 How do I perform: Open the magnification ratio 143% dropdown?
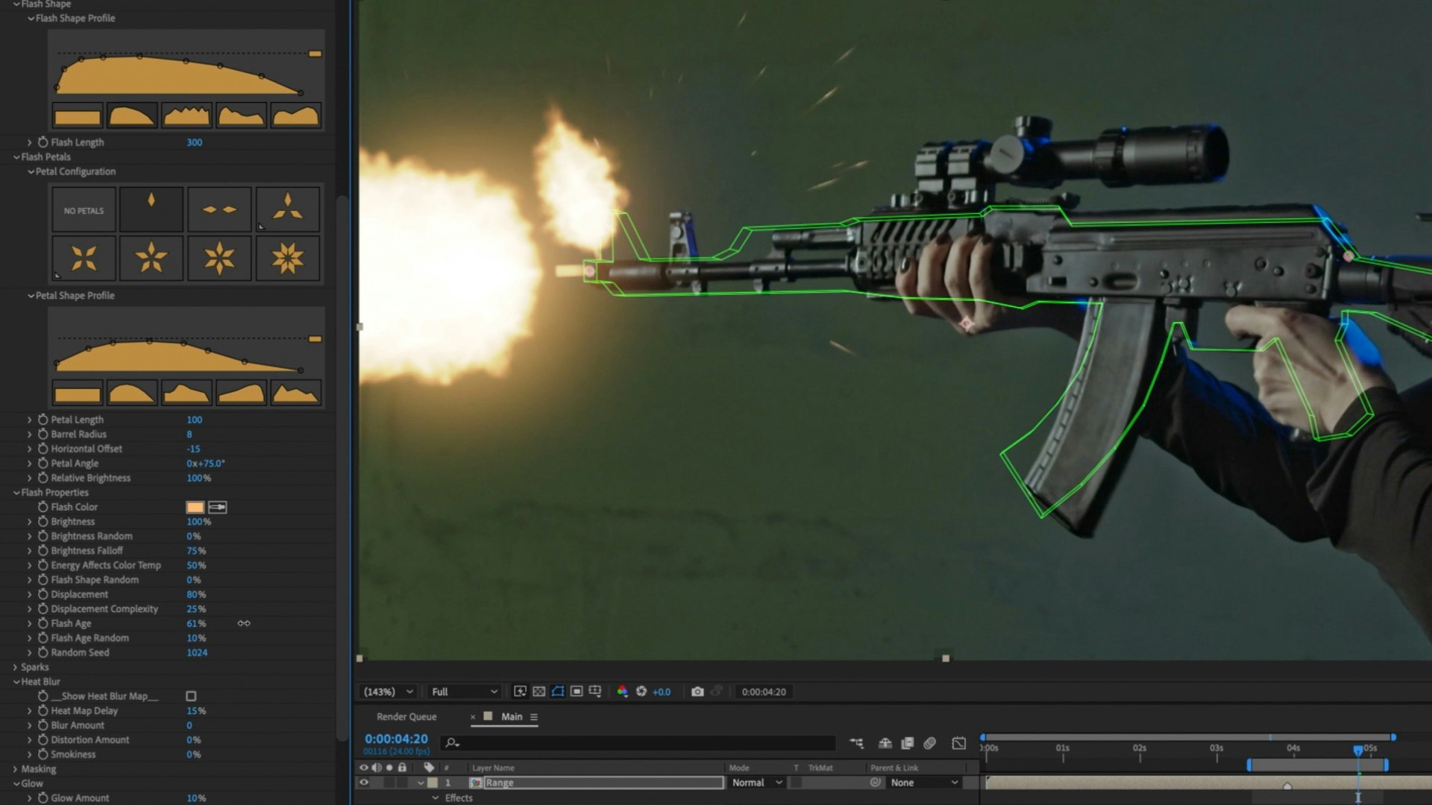click(388, 692)
